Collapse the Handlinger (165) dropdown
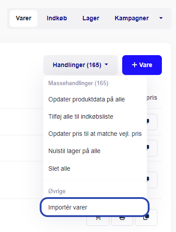Viewport: 176px width, 232px height. (x=80, y=65)
